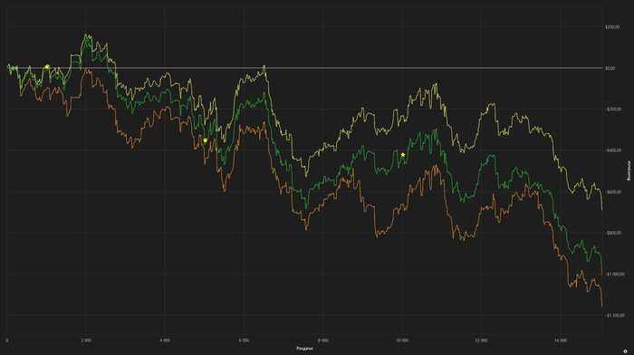Click the vertical axis title on right edge
This screenshot has height=355, width=634.
(x=629, y=170)
